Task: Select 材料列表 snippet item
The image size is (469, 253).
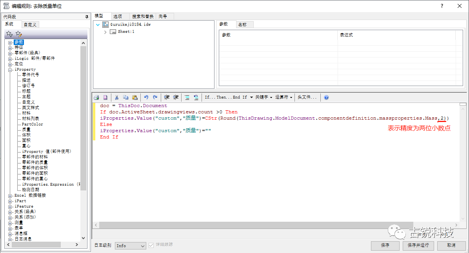Action: 30,118
